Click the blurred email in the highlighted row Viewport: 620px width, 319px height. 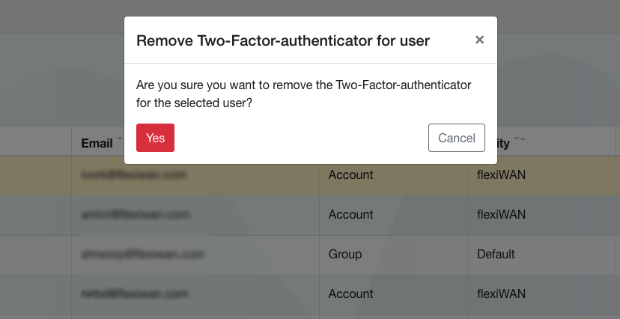134,175
